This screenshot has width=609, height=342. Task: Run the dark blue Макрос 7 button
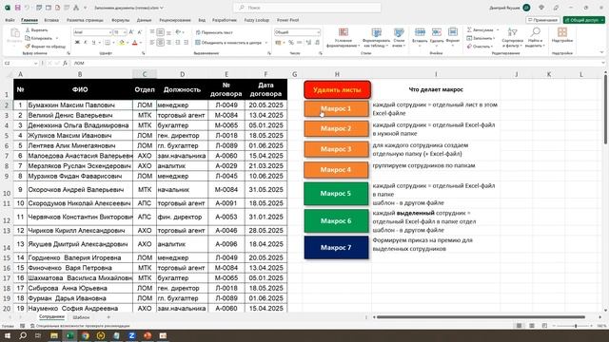336,247
